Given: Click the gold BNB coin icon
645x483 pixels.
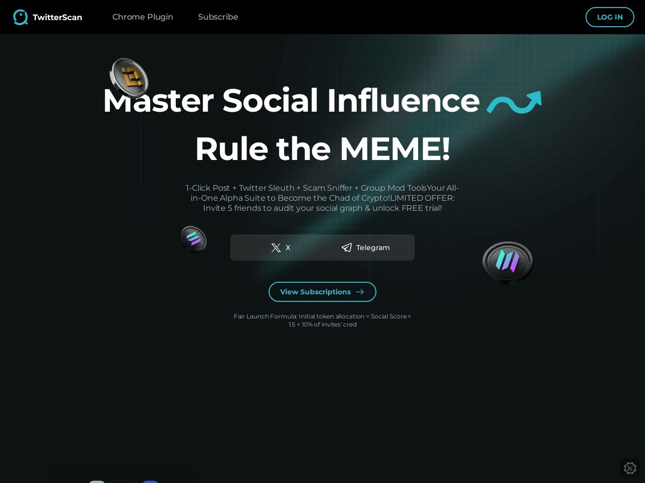Looking at the screenshot, I should click(130, 77).
